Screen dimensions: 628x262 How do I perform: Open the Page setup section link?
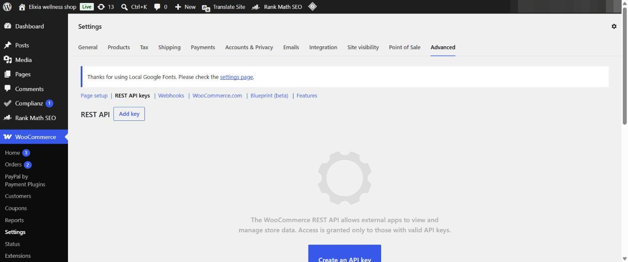pos(94,96)
